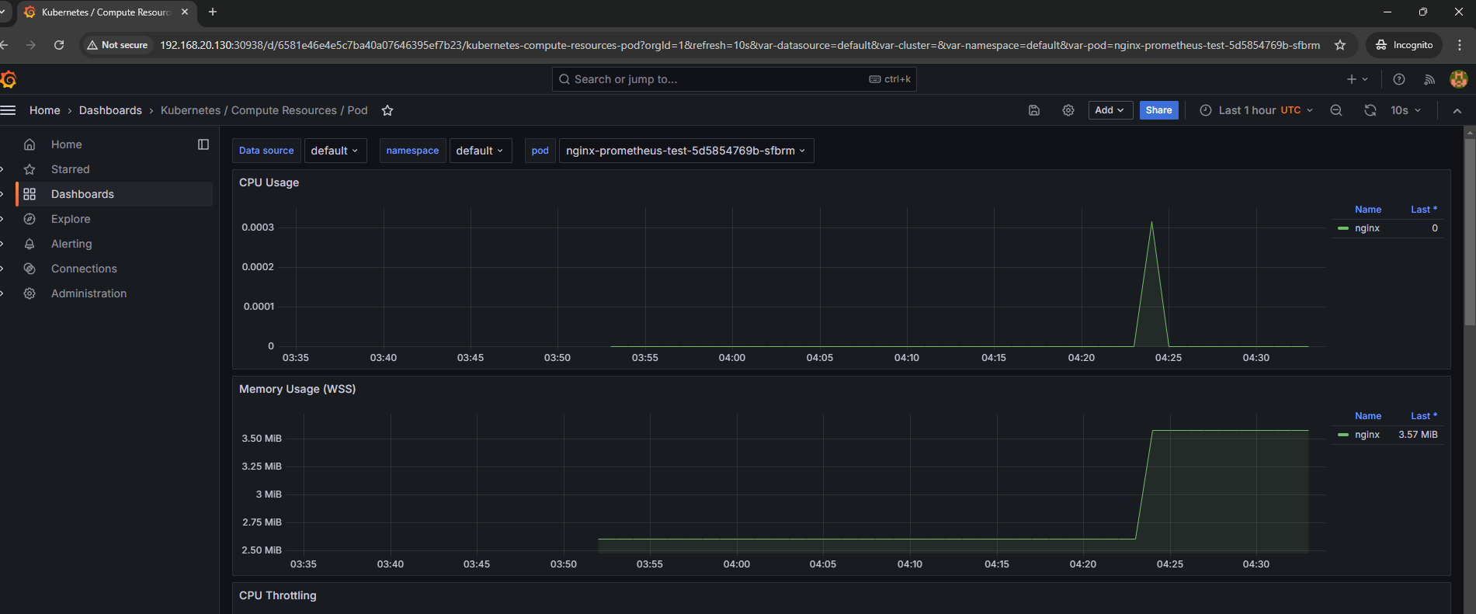Expand the pod selector dropdown
Viewport: 1476px width, 614px height.
point(686,151)
